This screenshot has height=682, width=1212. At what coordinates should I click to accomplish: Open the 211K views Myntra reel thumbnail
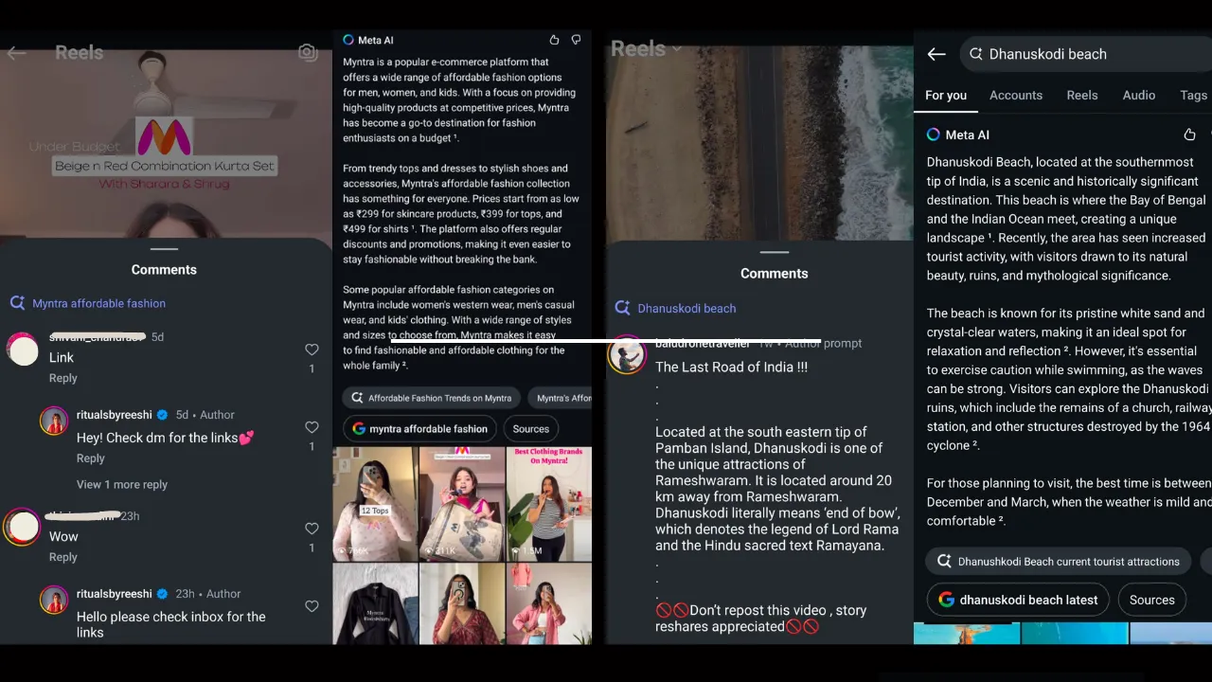click(461, 503)
